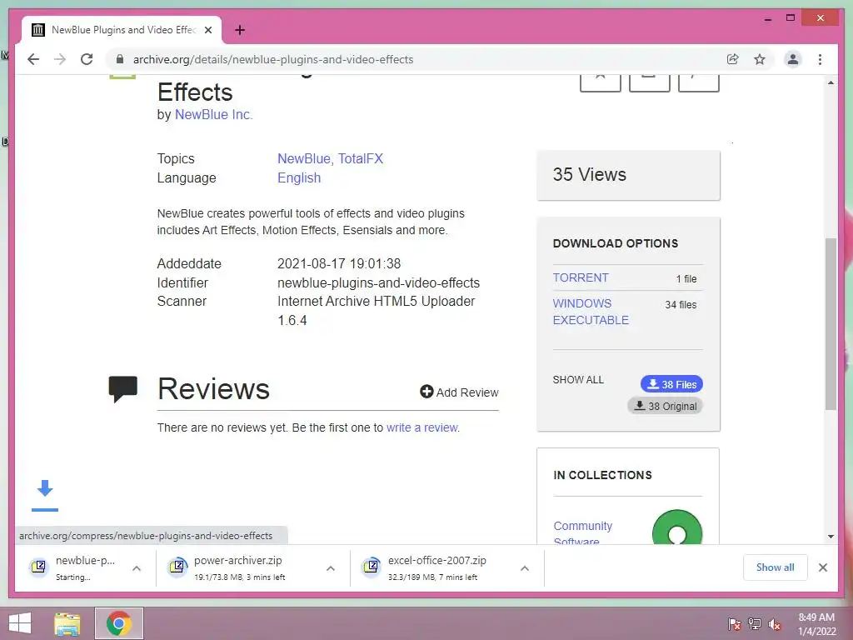Click Show all downloads button

point(776,567)
